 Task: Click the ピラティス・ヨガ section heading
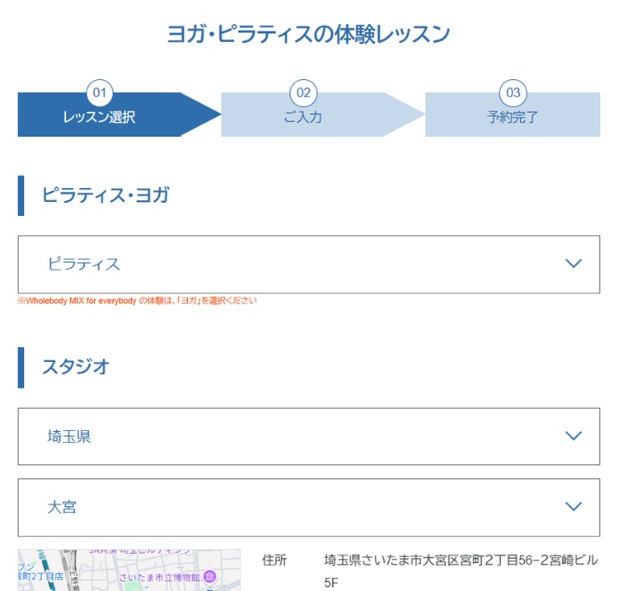[105, 195]
